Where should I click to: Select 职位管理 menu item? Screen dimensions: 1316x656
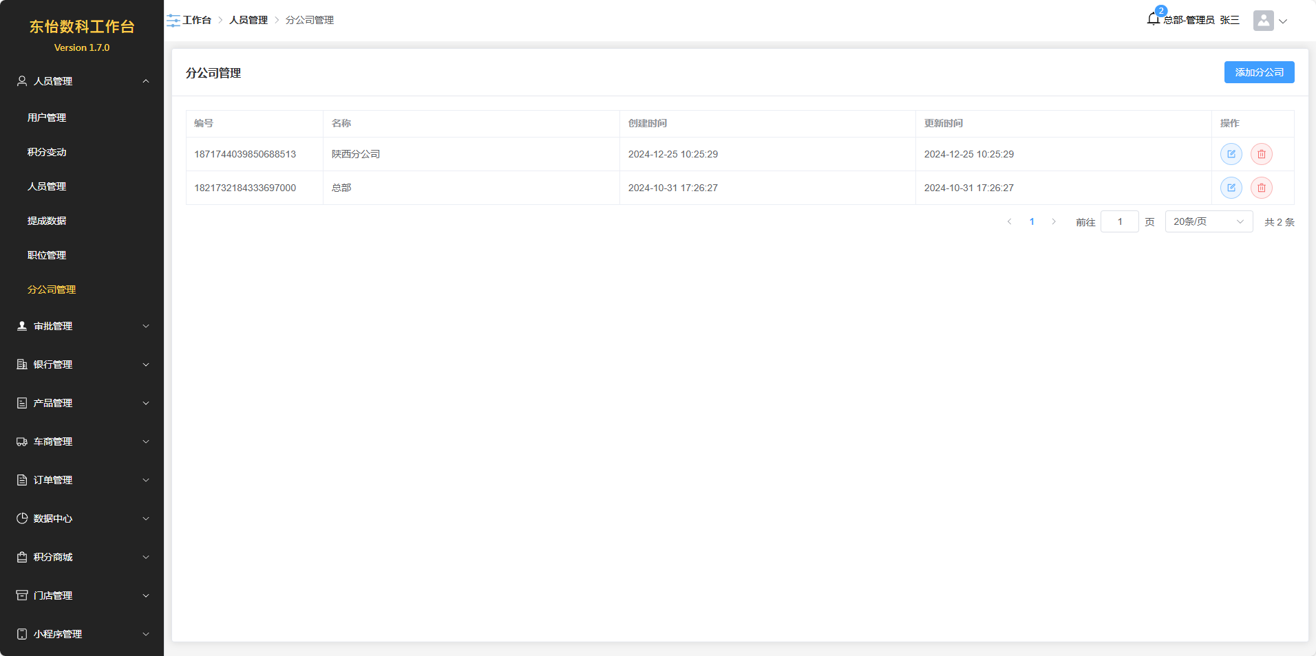[x=47, y=255]
